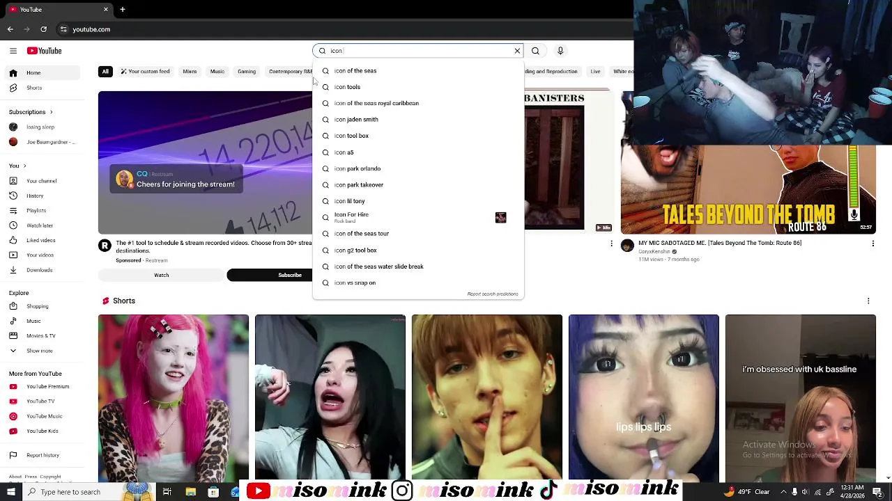Open the YouTube hamburger guide menu
The height and width of the screenshot is (501, 892).
point(13,51)
